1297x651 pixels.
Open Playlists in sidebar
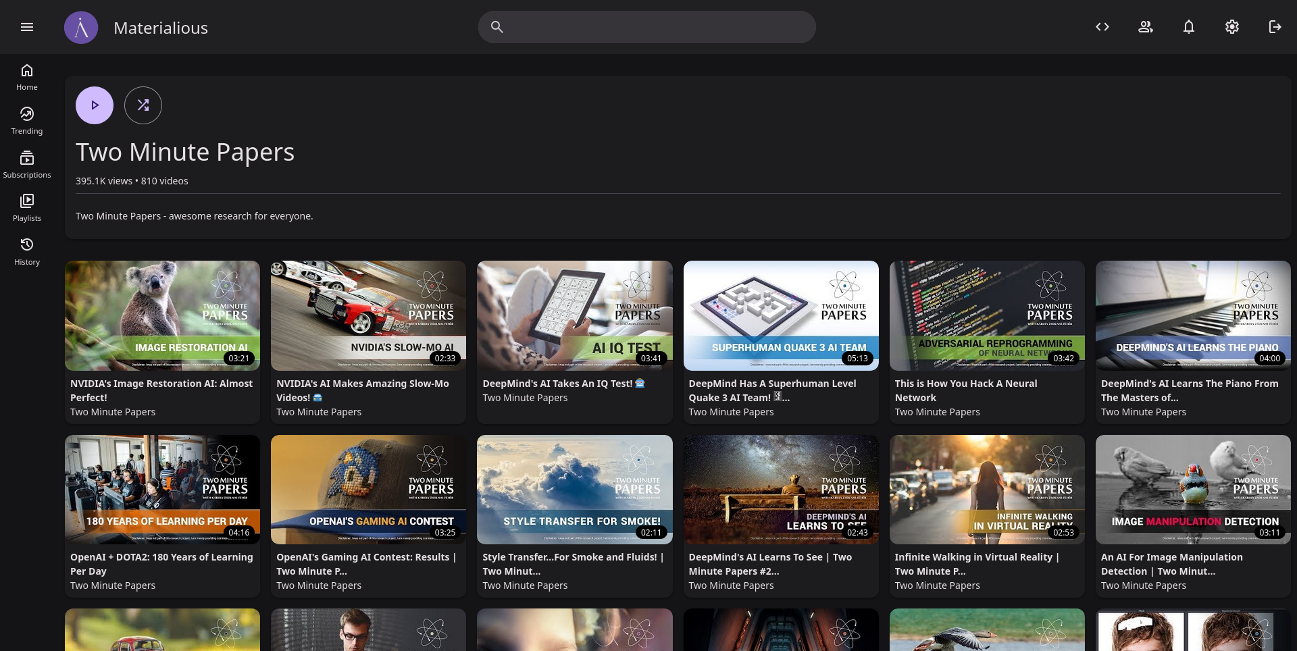(27, 208)
